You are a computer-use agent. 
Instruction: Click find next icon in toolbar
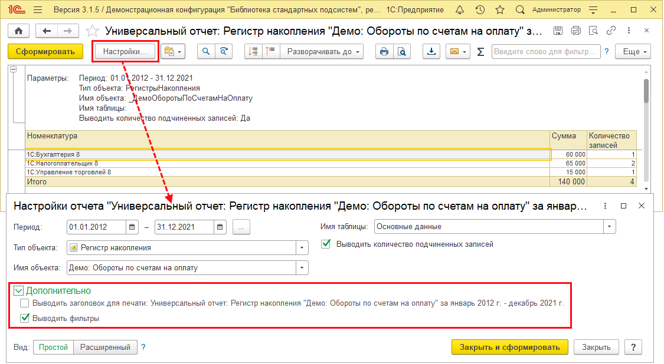click(x=224, y=52)
